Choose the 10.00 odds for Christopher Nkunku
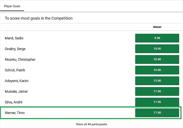The image size is (183, 128). [x=157, y=59]
